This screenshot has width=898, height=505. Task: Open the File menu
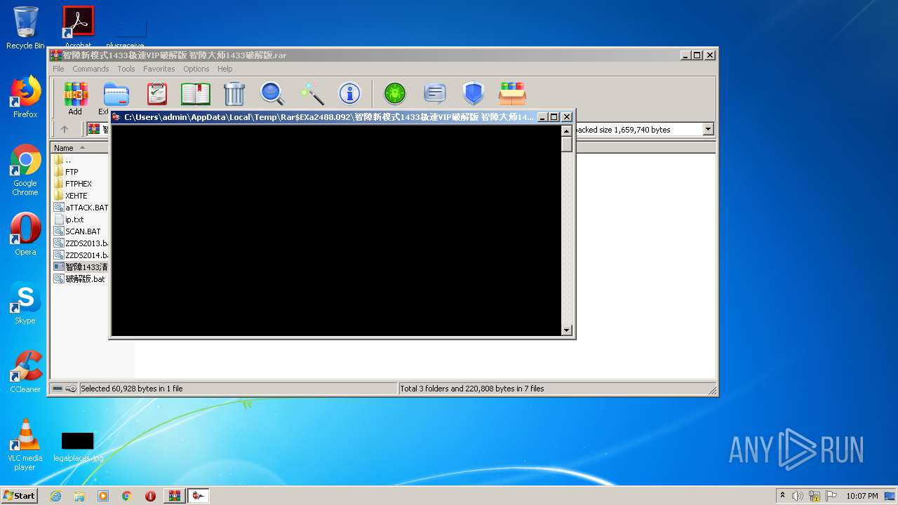pyautogui.click(x=58, y=69)
